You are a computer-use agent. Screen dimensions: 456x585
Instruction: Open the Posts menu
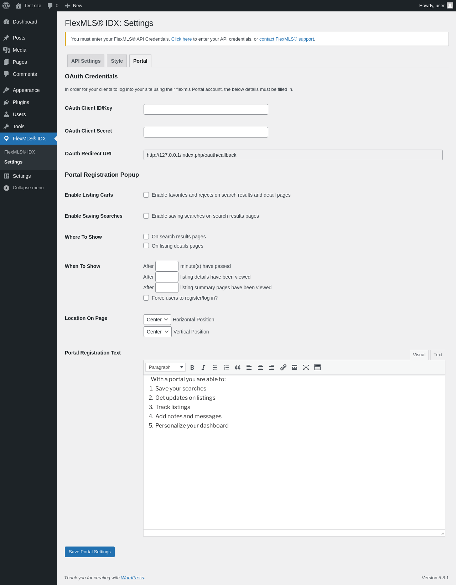(28, 38)
